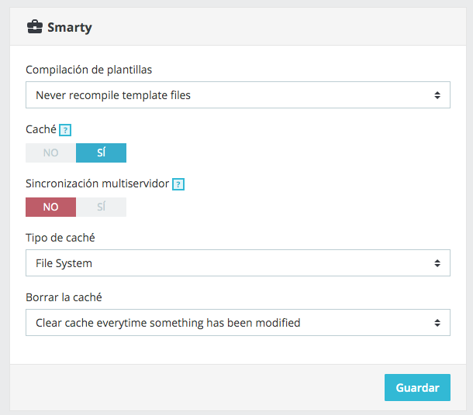Click the Smarty panel heading text
473x415 pixels.
pyautogui.click(x=69, y=28)
